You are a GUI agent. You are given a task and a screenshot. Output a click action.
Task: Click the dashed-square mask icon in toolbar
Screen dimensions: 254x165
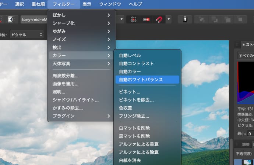[11, 19]
